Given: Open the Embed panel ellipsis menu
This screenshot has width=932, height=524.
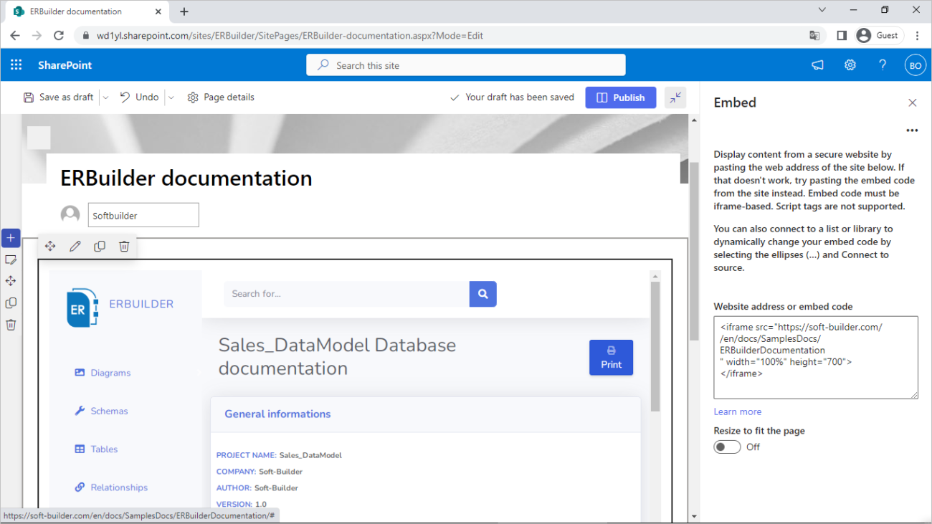Looking at the screenshot, I should tap(912, 130).
